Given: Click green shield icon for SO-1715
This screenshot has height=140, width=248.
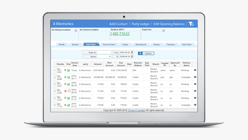Looking at the screenshot, I should pyautogui.click(x=65, y=98).
